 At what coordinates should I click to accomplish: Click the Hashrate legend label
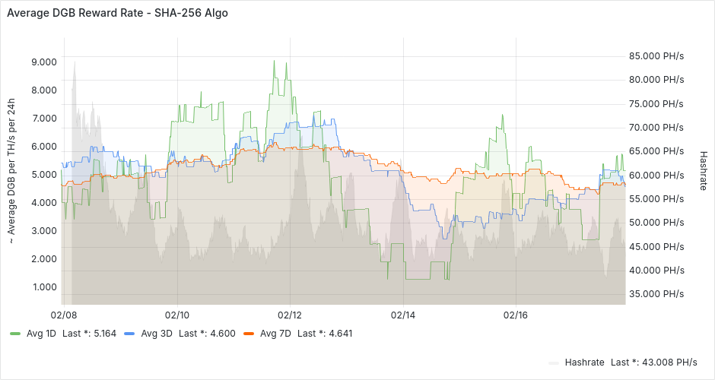point(584,362)
